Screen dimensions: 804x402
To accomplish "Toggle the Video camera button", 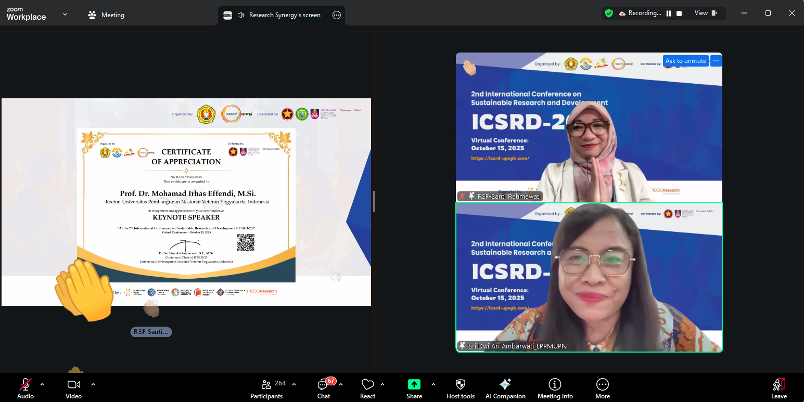I will click(73, 387).
